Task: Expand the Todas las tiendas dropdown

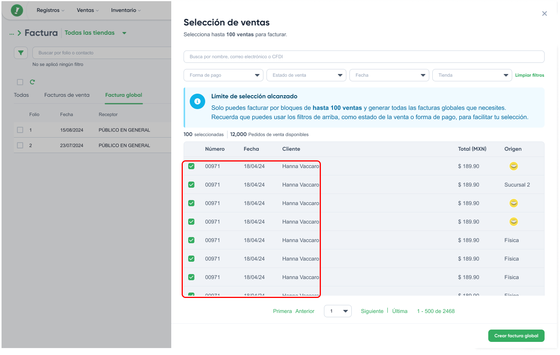Action: pyautogui.click(x=95, y=33)
